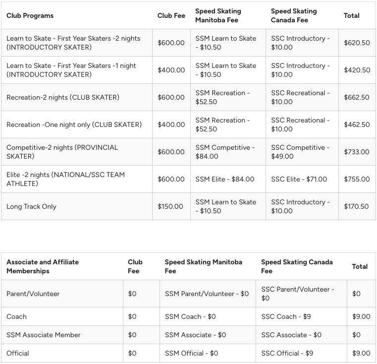377x364 pixels.
Task: Click the SSC Coach - $9 cell
Action: point(286,316)
